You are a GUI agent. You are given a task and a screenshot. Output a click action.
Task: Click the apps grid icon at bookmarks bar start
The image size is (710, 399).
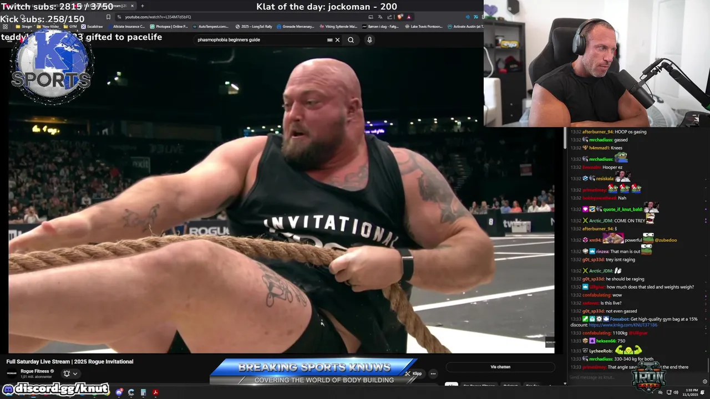click(5, 27)
